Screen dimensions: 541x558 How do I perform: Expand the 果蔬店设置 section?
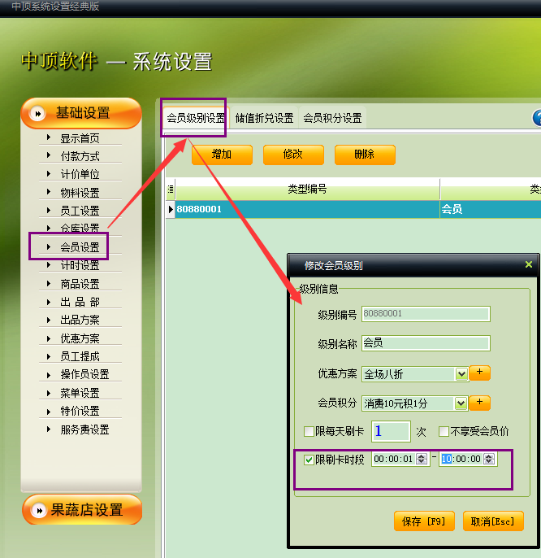pos(82,509)
